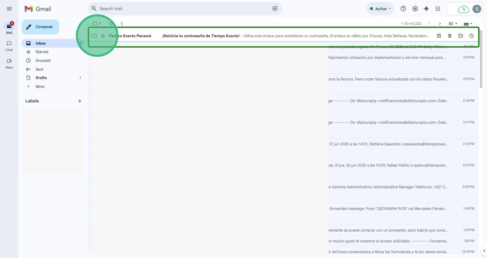Open the Support help icon

403,9
